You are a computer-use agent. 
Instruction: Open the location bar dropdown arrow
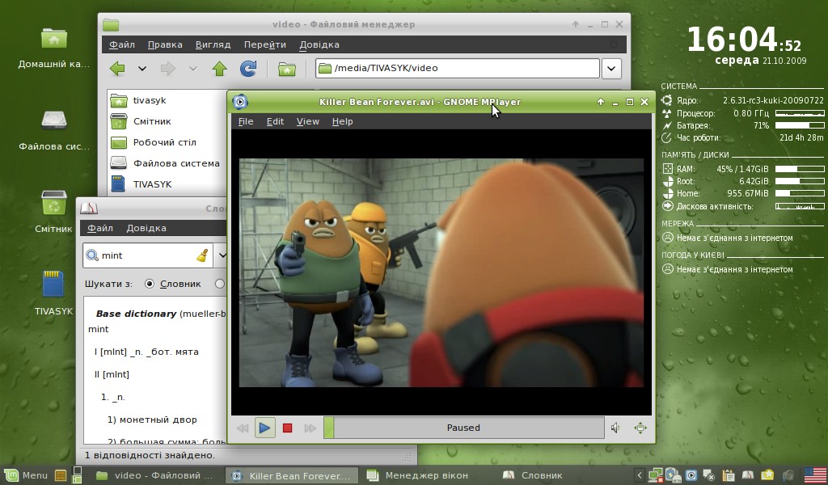pos(611,68)
